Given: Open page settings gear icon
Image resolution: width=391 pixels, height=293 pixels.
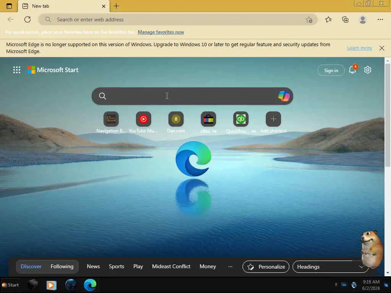Looking at the screenshot, I should (x=368, y=70).
